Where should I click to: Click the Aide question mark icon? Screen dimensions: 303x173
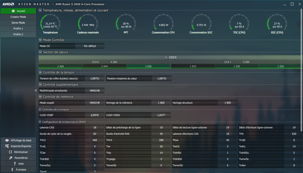click(x=15, y=164)
